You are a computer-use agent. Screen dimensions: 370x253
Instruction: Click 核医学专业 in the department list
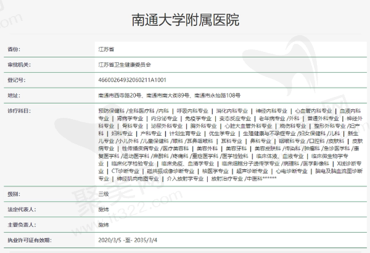215,171
